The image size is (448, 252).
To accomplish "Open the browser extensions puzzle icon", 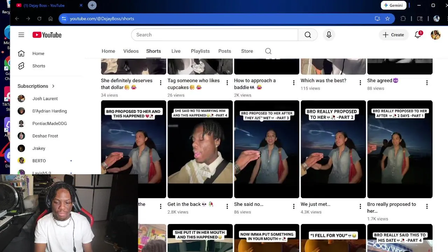I will point(403,19).
